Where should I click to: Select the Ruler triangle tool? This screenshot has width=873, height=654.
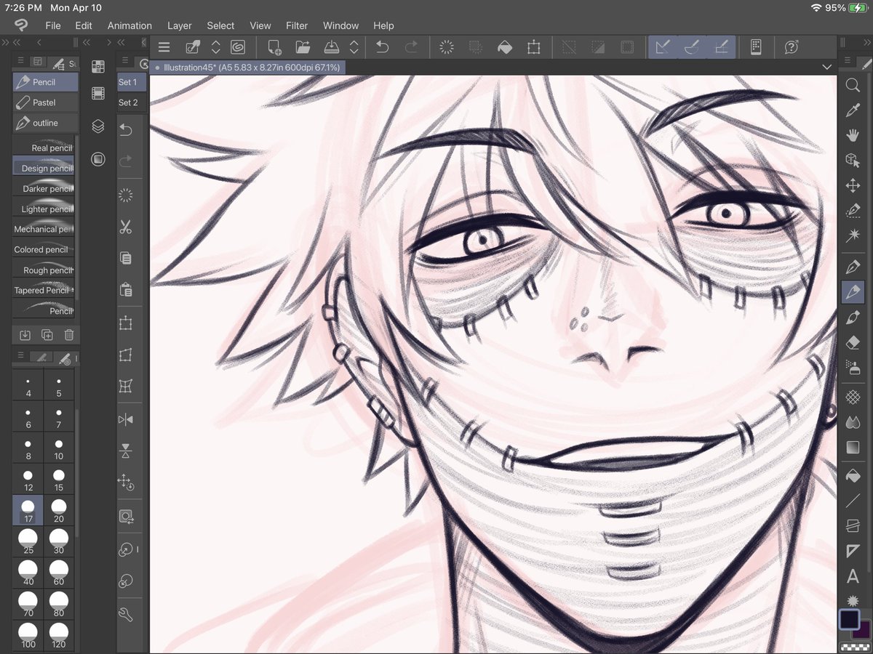click(853, 552)
